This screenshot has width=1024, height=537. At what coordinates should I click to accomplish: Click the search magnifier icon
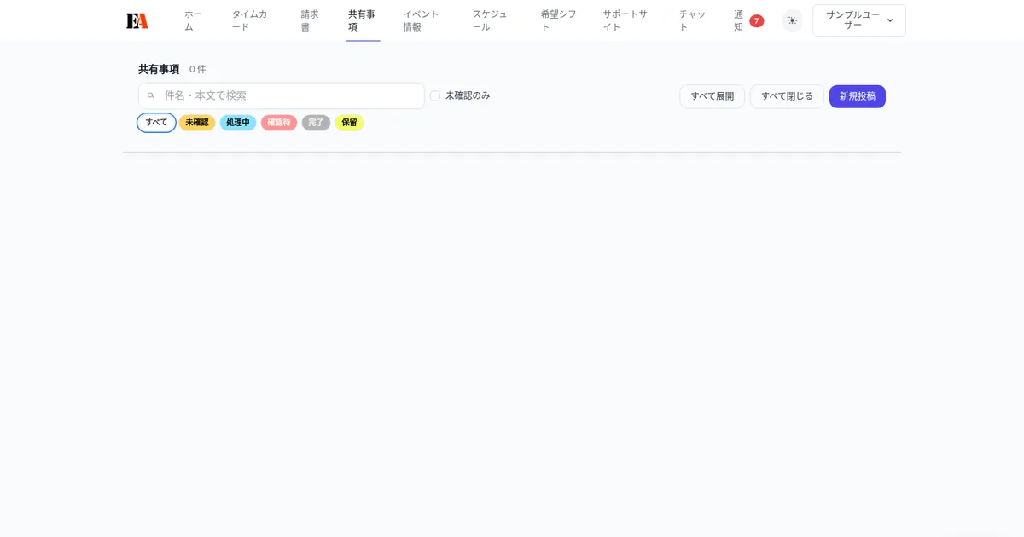pyautogui.click(x=151, y=96)
